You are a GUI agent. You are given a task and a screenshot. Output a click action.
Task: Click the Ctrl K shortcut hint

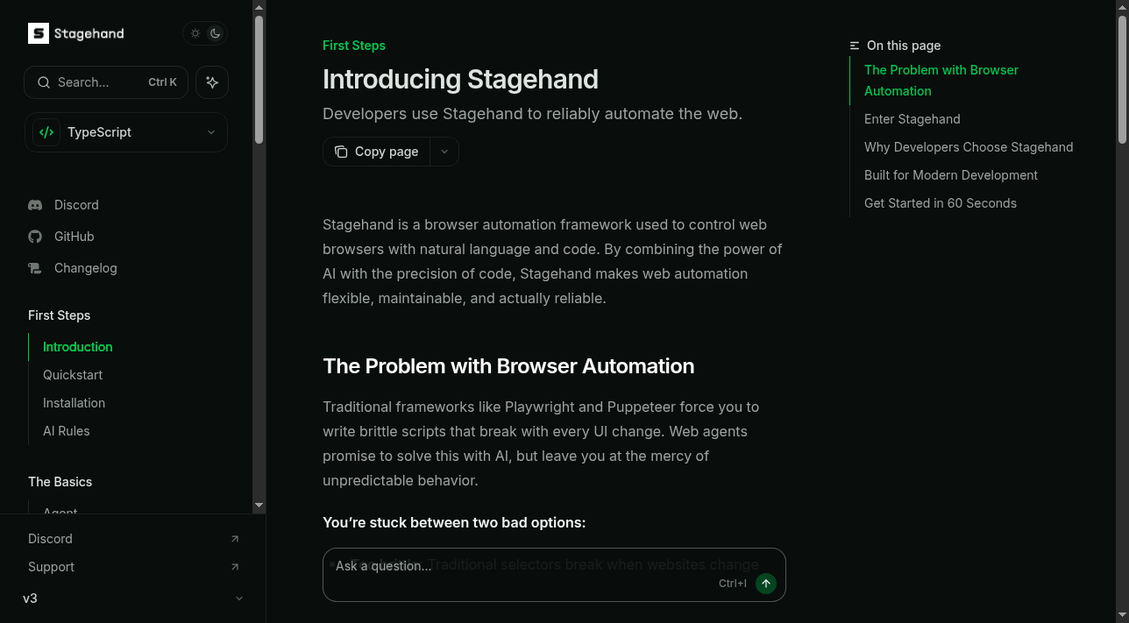click(x=162, y=82)
